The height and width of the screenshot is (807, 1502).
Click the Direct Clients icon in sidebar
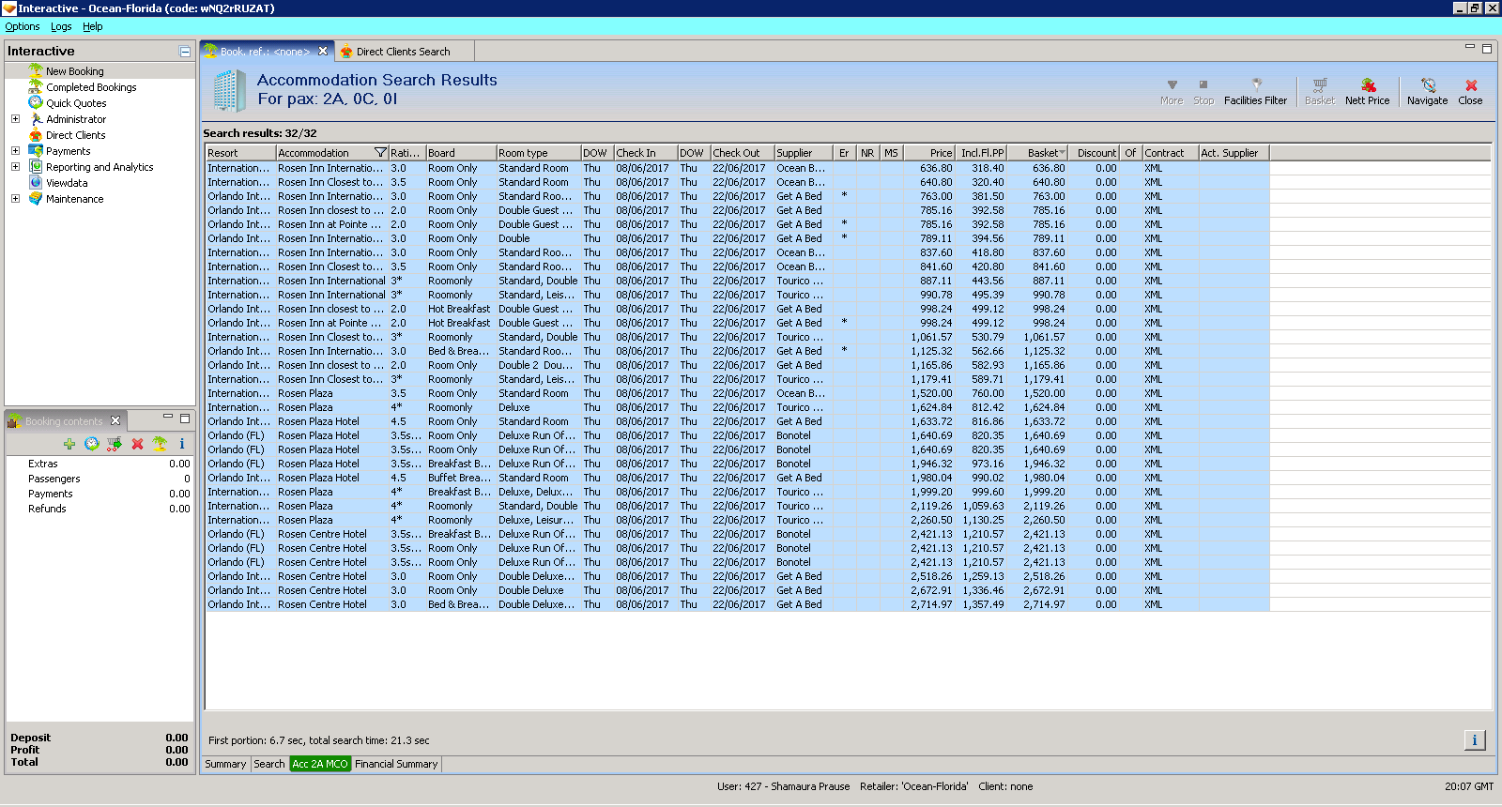[36, 134]
